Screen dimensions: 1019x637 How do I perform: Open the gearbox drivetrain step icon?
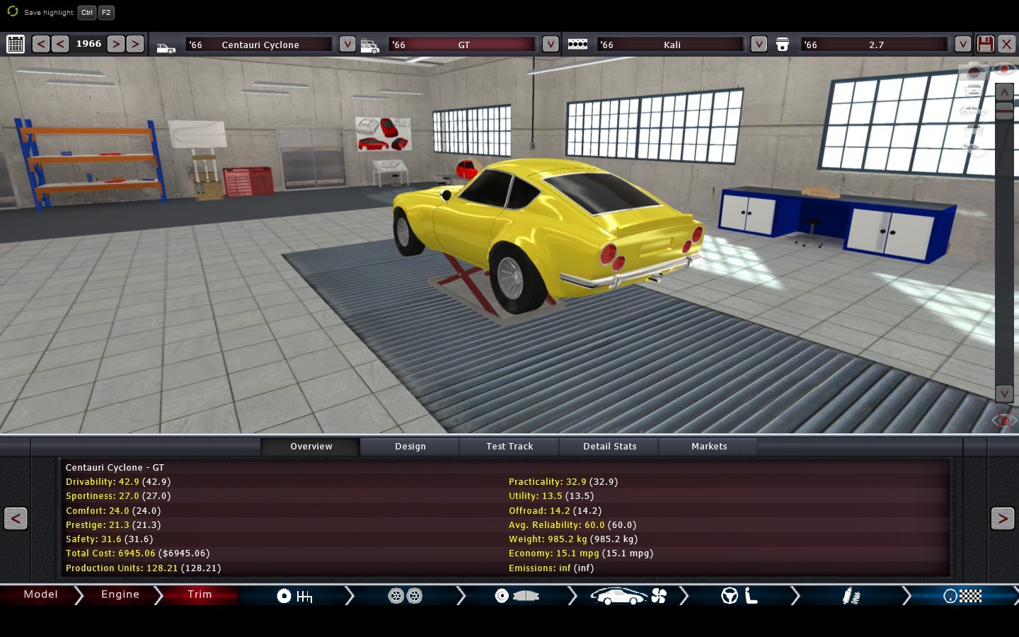(x=294, y=596)
